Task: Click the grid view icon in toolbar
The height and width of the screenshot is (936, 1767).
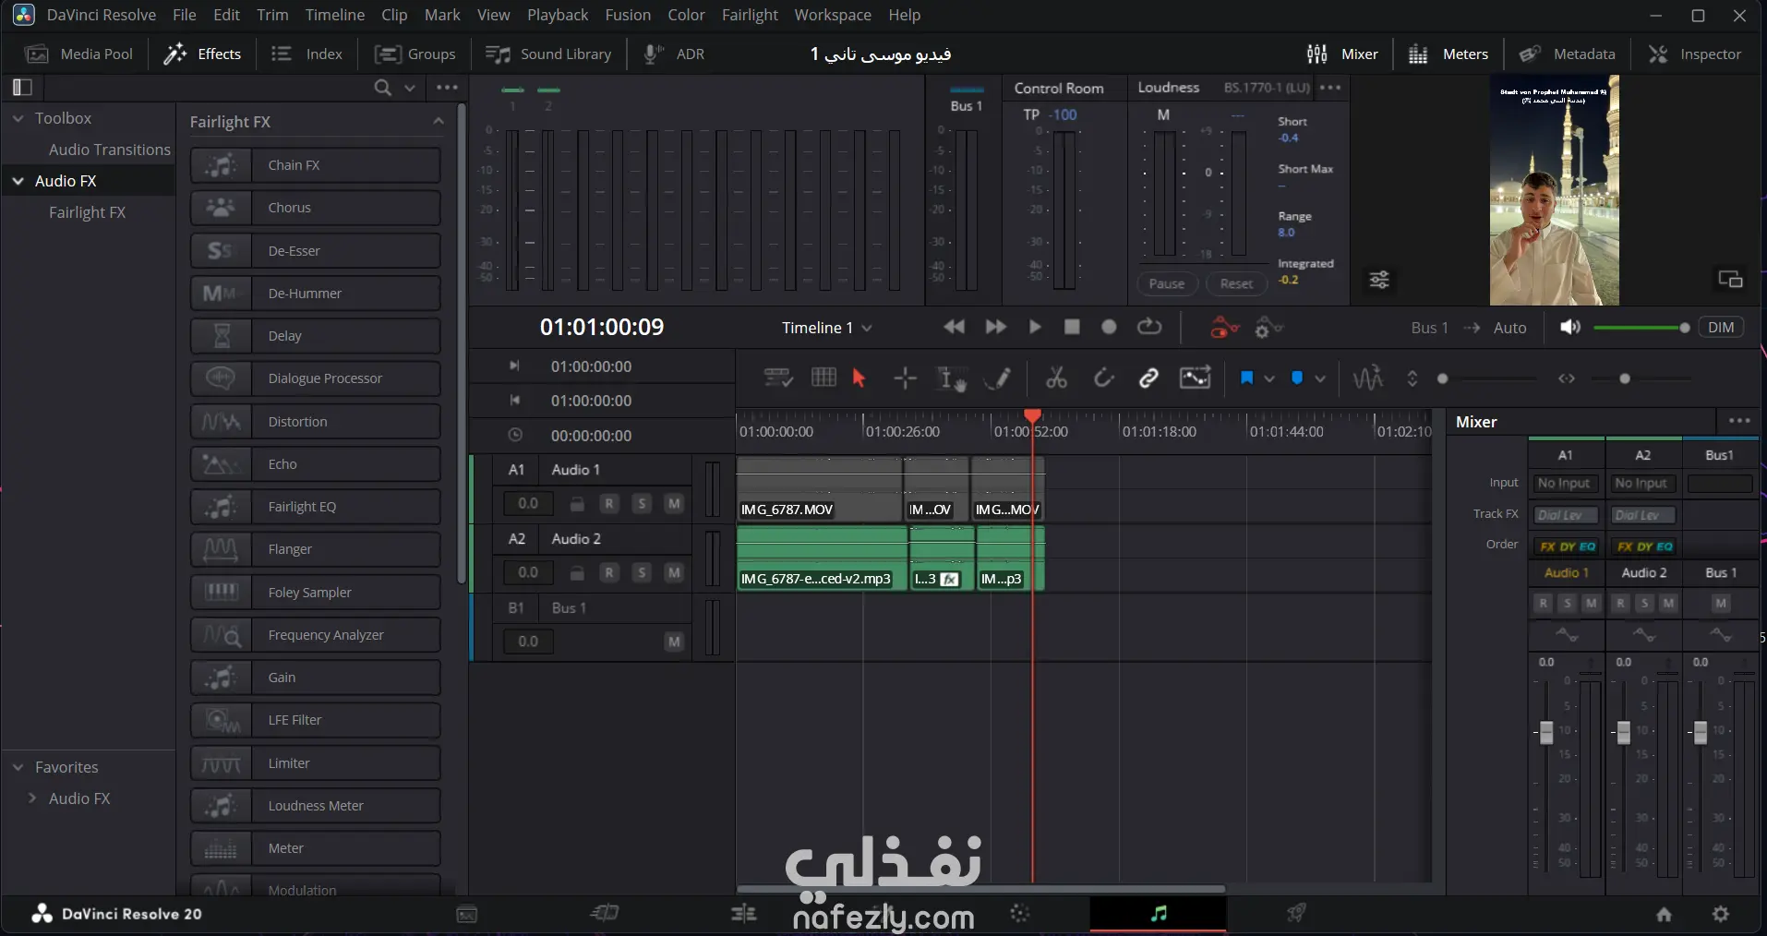Action: tap(823, 378)
